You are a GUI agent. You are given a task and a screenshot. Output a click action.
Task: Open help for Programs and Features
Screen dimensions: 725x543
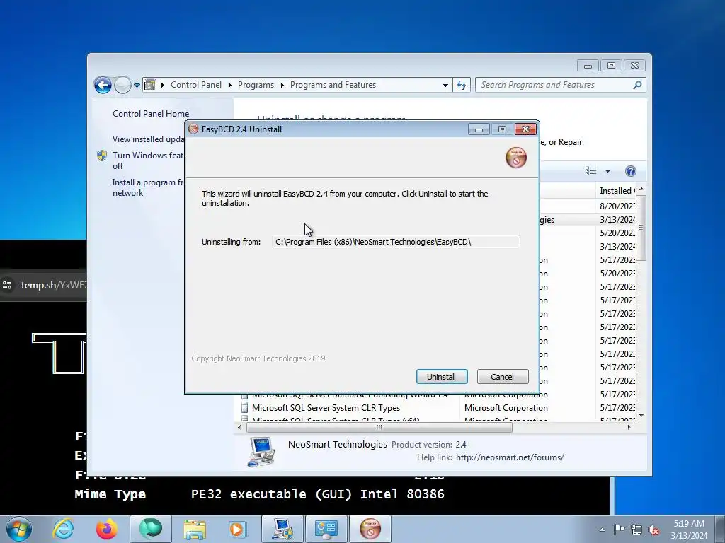(631, 171)
